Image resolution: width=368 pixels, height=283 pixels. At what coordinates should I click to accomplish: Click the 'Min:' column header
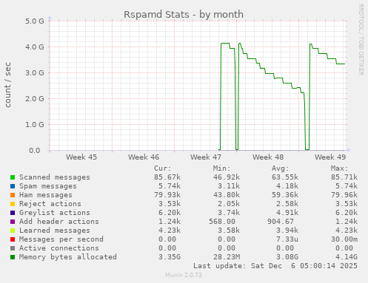tap(221, 168)
